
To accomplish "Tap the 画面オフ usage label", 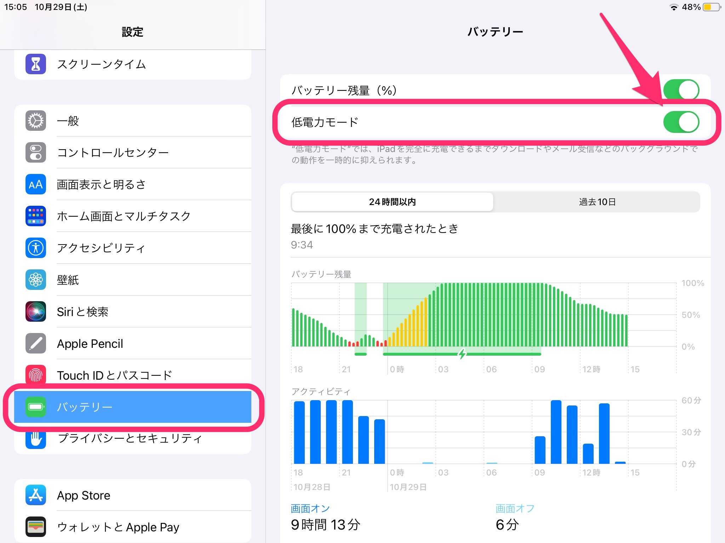I will [515, 508].
